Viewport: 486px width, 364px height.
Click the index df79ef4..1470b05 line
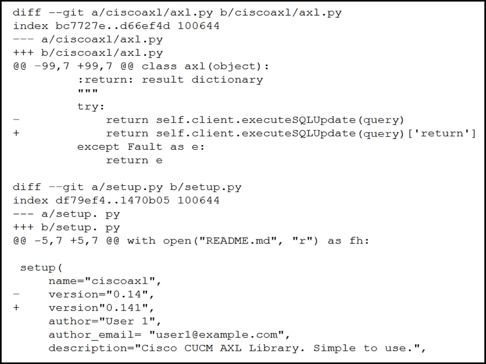pyautogui.click(x=116, y=200)
